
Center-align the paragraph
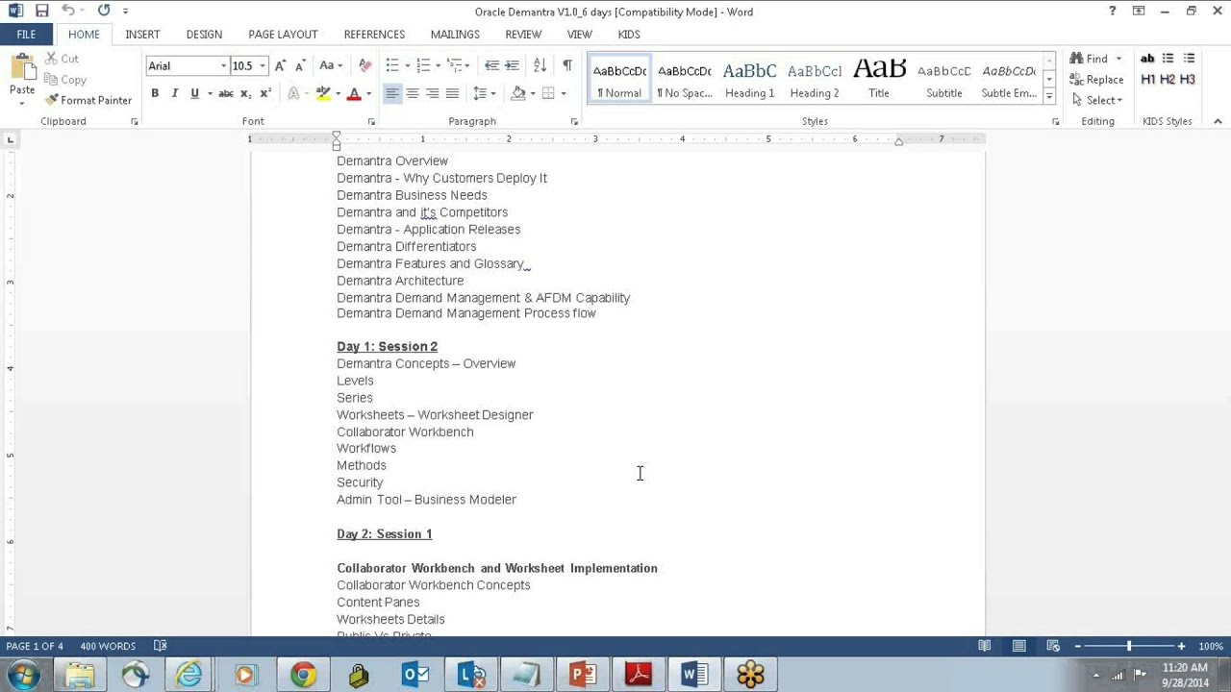click(x=413, y=93)
